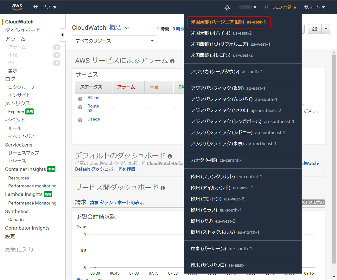The image size is (337, 280).
Task: Select region アジアパシフィック (シンガポール) ap-southeast-1
Action: 243,121
